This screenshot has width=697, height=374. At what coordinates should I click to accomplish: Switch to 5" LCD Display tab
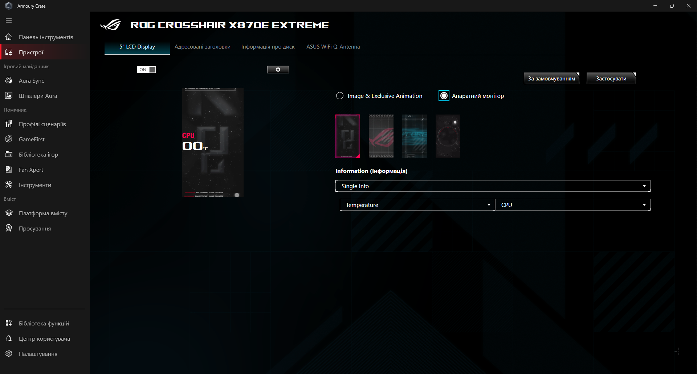tap(137, 47)
